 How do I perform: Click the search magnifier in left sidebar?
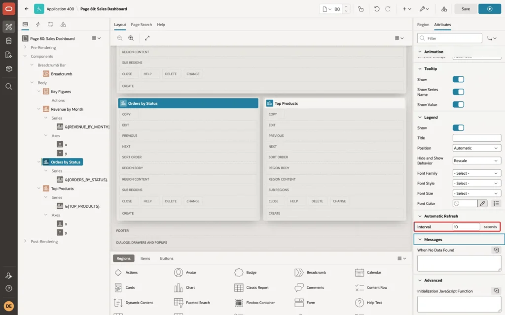(9, 87)
